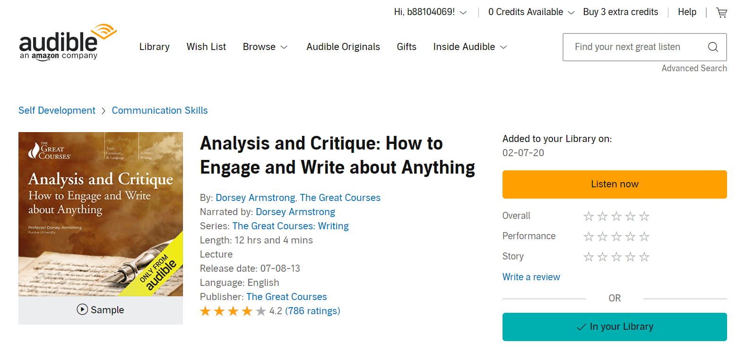Screen dimensions: 737x351
Task: Open the Wish List page
Action: click(x=206, y=47)
